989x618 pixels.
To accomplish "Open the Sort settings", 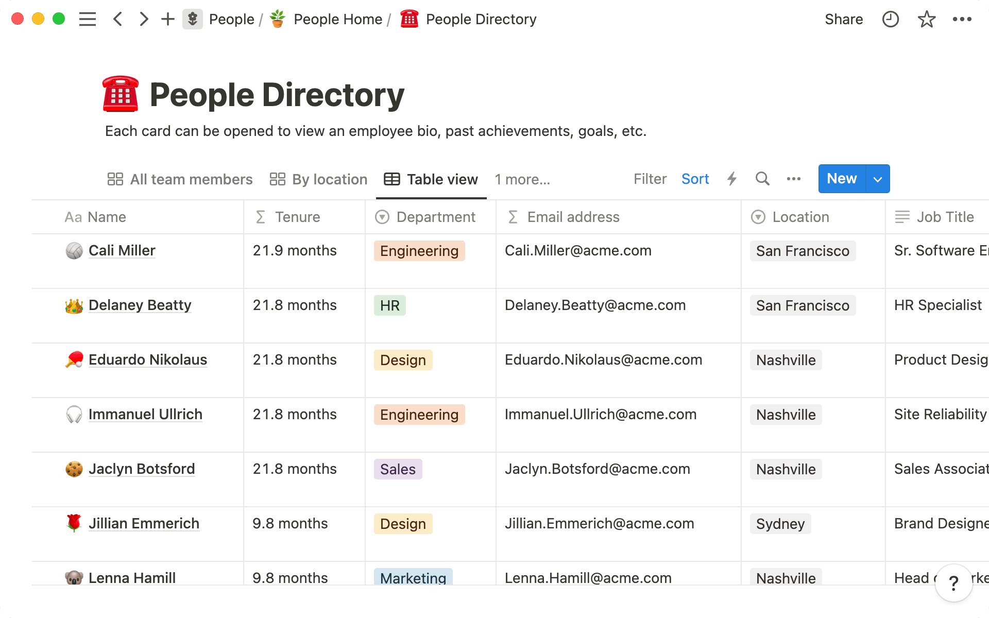I will [x=695, y=179].
